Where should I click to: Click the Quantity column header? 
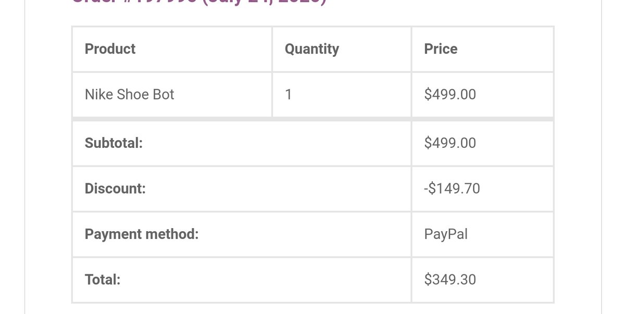(x=311, y=49)
